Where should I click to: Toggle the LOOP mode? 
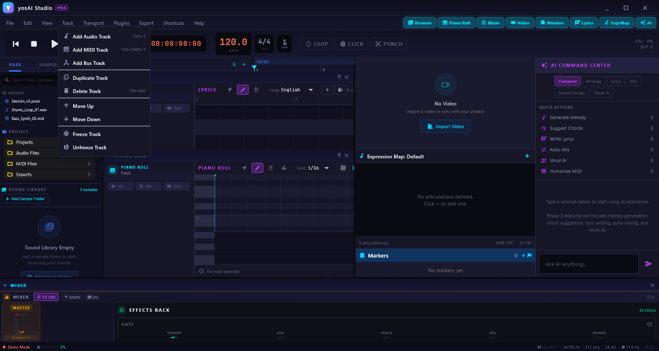[317, 44]
